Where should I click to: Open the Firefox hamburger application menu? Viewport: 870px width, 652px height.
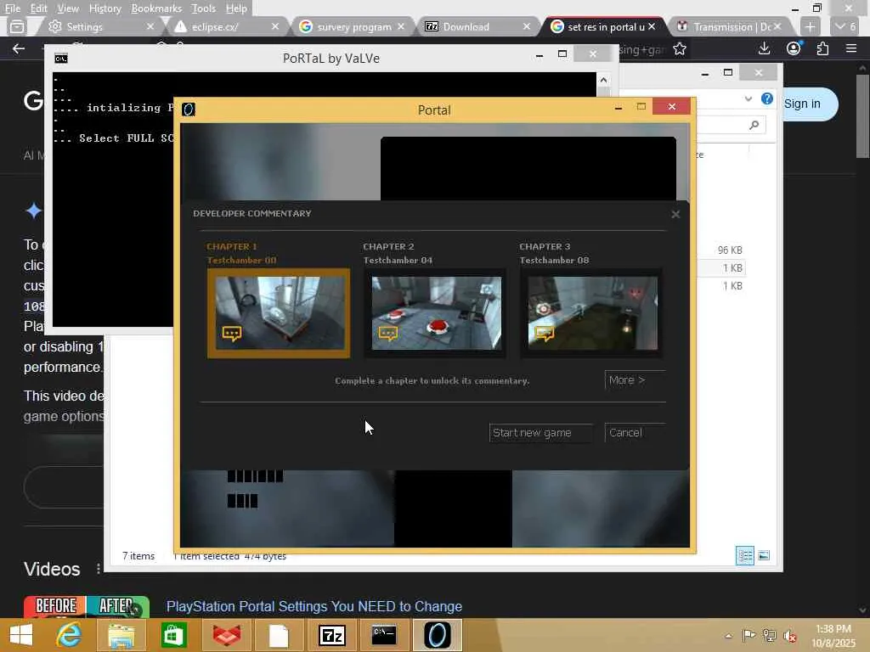851,48
